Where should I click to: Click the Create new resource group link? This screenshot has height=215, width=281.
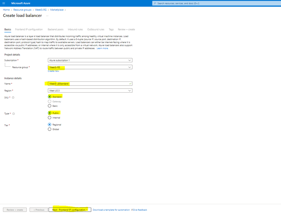coord(54,71)
